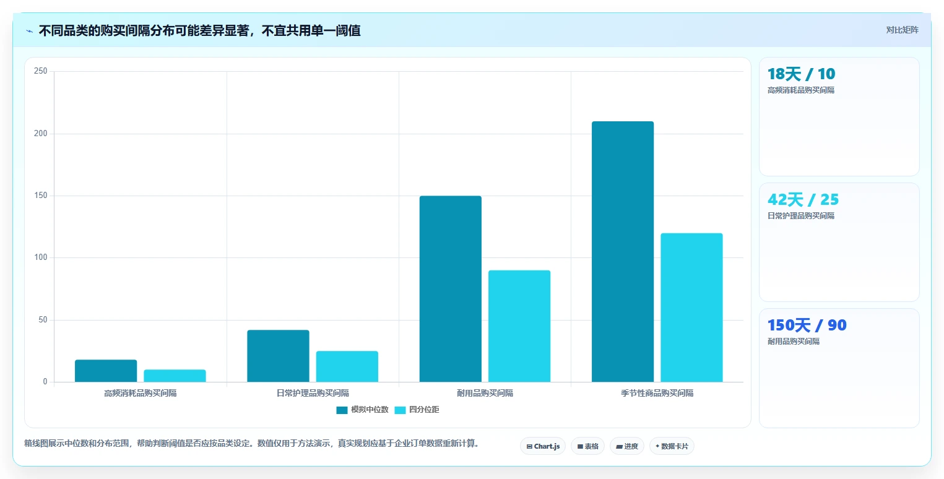Open the 150天 / 90 data card

(839, 368)
